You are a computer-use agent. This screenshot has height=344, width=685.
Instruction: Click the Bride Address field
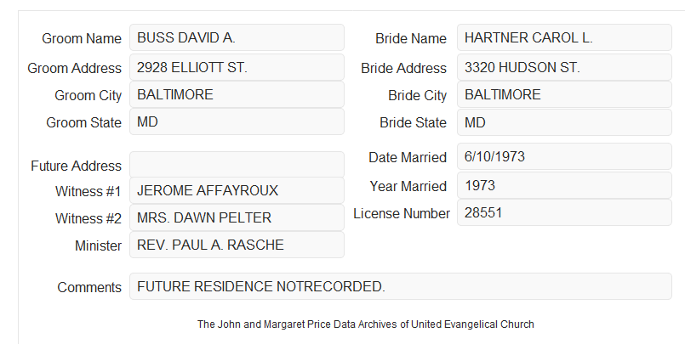[564, 68]
